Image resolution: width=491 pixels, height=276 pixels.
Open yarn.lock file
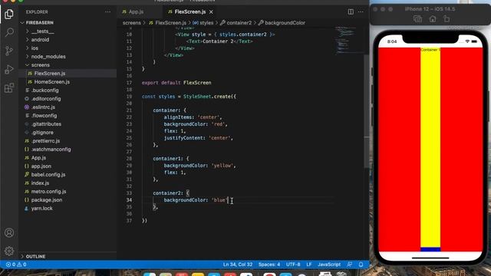click(x=41, y=209)
